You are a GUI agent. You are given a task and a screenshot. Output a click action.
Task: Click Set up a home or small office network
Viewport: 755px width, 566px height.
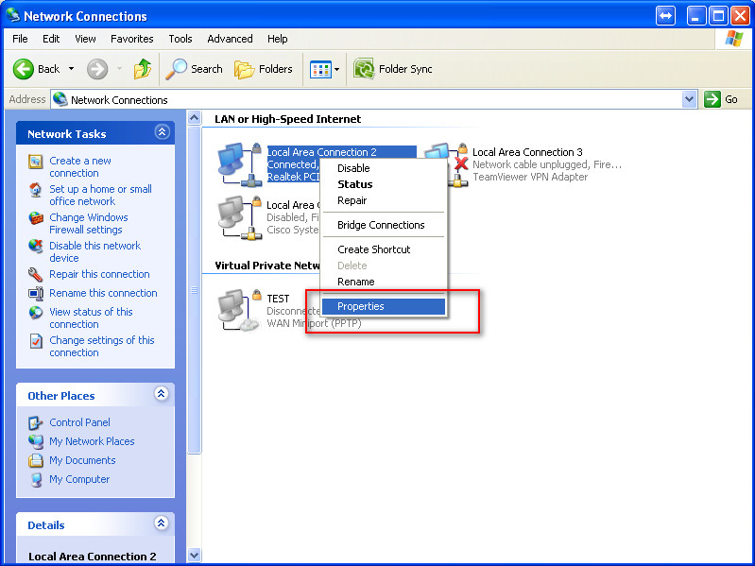point(100,195)
